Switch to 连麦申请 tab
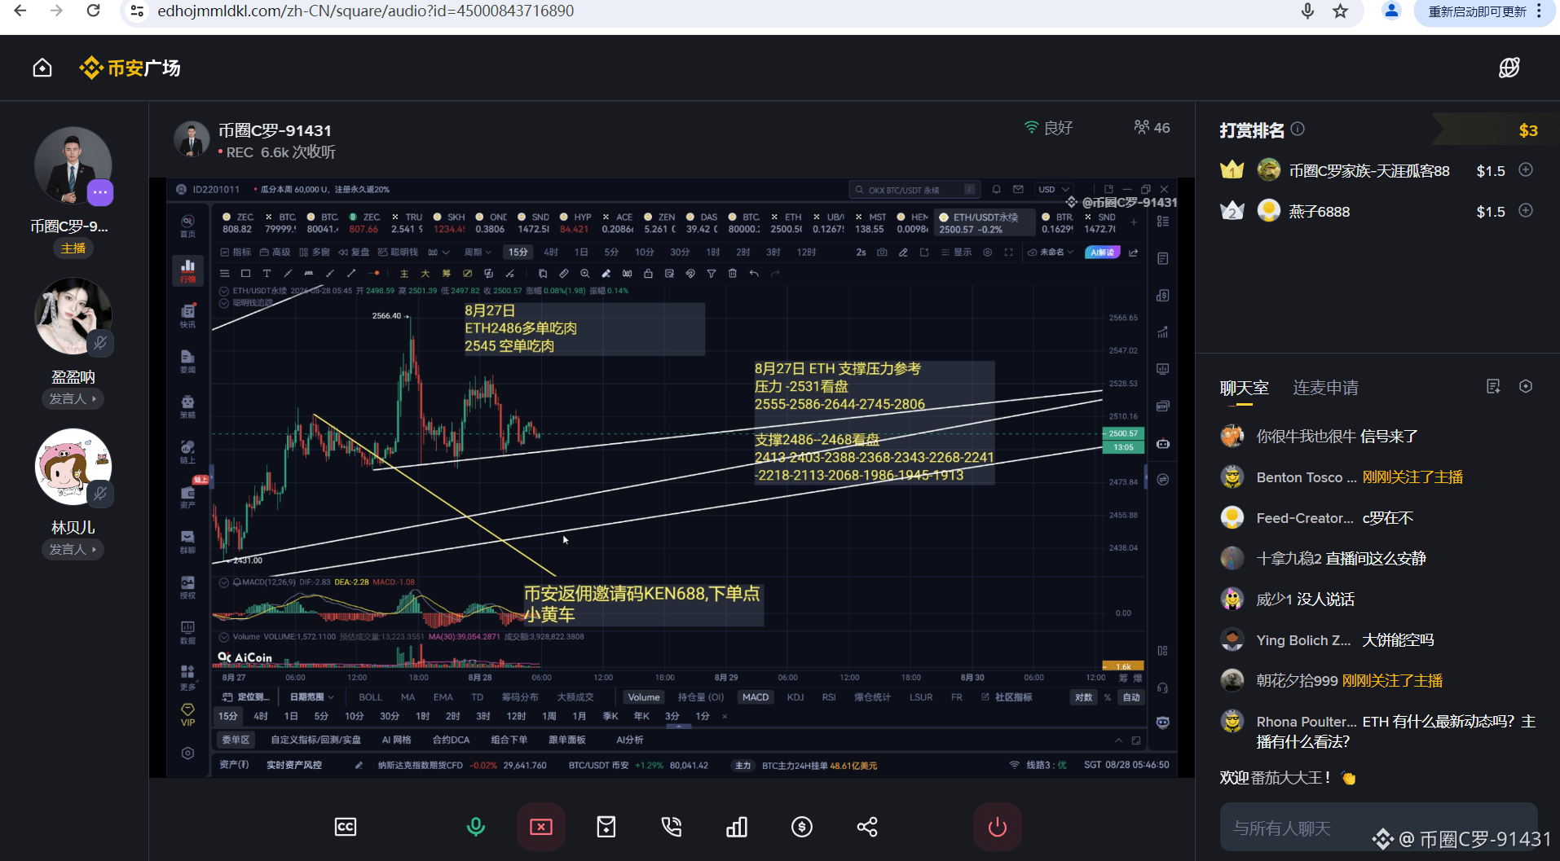Image resolution: width=1560 pixels, height=861 pixels. 1325,388
